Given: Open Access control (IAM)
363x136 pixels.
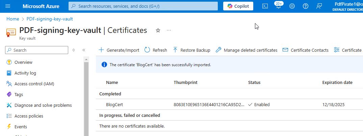Looking at the screenshot, I should [34, 84].
